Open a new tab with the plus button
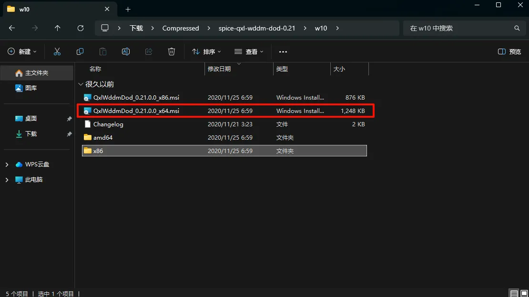 tap(128, 10)
